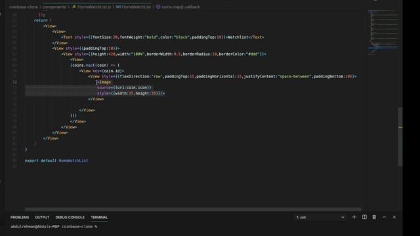Click the coinbase-clone breadcrumb

pyautogui.click(x=24, y=7)
